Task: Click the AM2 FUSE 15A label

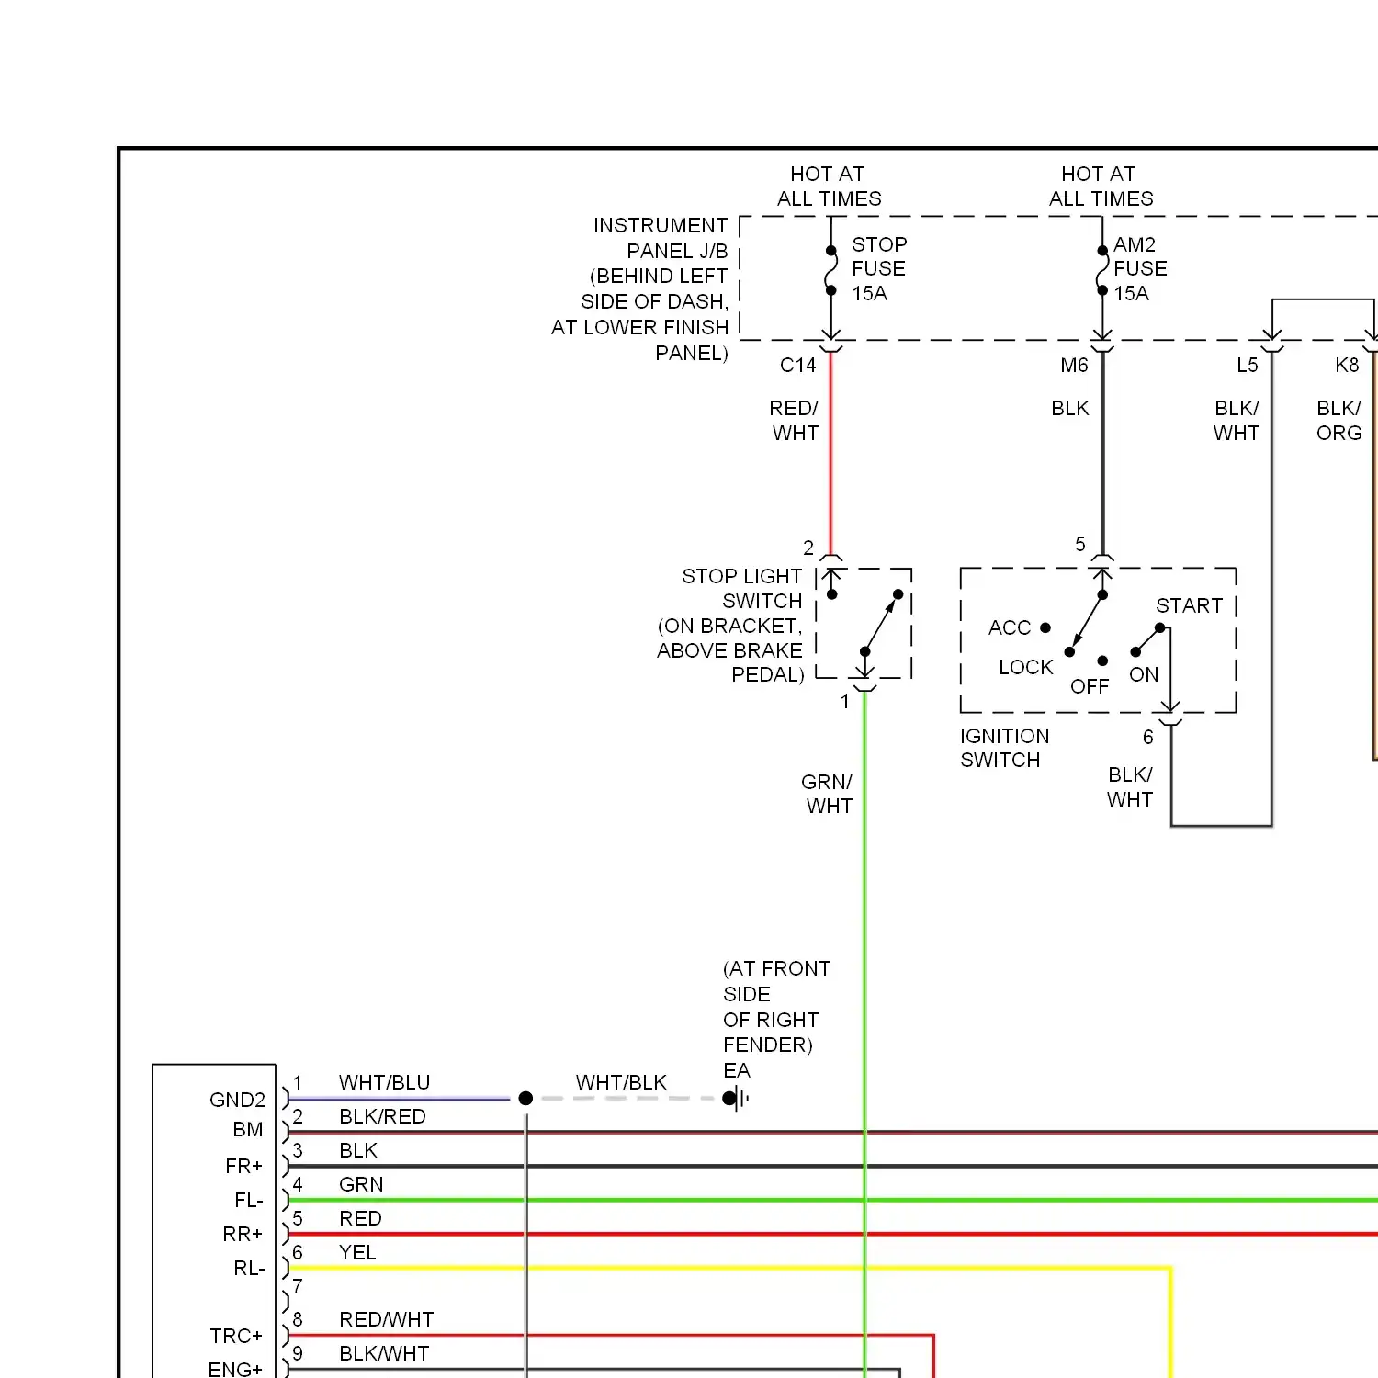Action: pyautogui.click(x=1140, y=269)
